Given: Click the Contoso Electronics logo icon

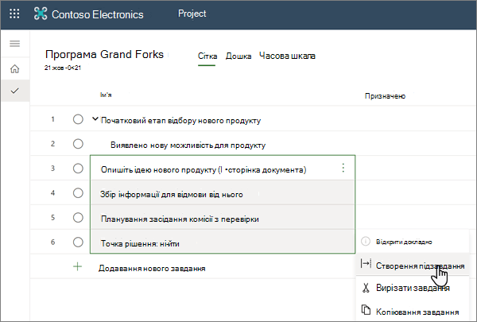Looking at the screenshot, I should click(x=41, y=14).
